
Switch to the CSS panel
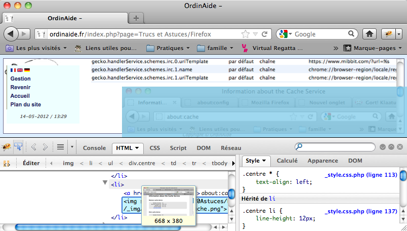tap(155, 148)
